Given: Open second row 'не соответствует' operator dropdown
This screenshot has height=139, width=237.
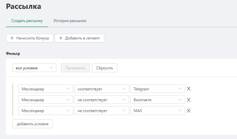Looking at the screenshot, I should coord(101,100).
